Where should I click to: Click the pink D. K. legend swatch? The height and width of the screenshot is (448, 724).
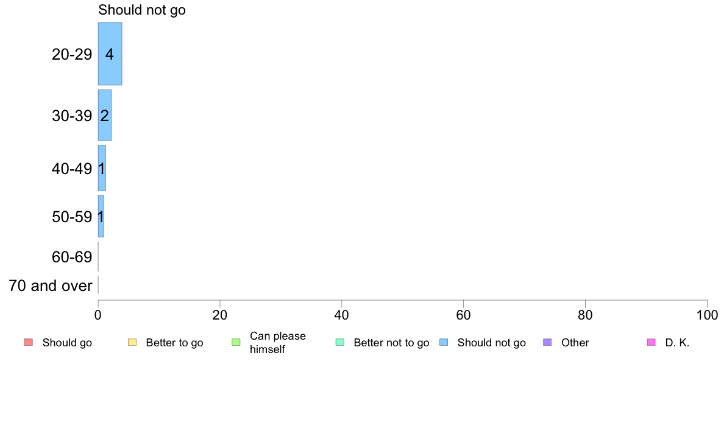(651, 342)
